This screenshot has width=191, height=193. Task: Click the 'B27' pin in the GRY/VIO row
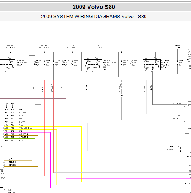(6, 109)
